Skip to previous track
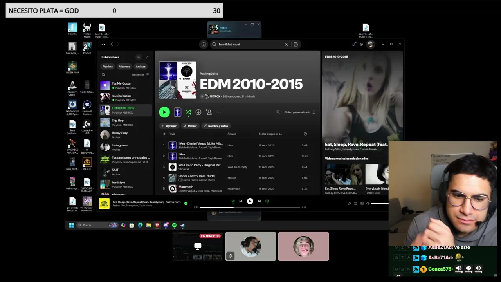The image size is (501, 282). coord(241,201)
